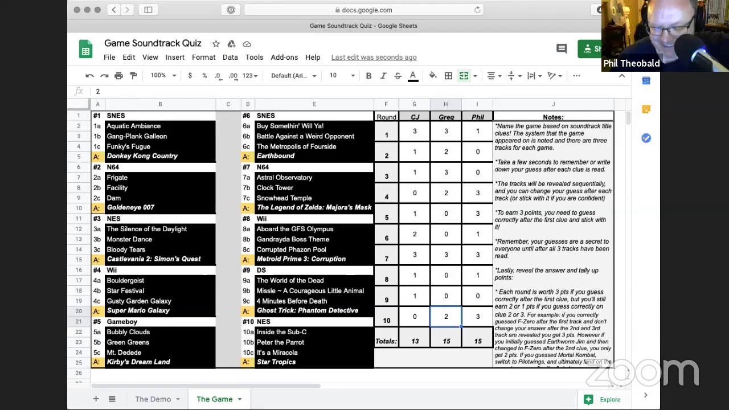The width and height of the screenshot is (729, 410).
Task: Rename the document title Game Soundtrack Quiz
Action: [153, 43]
